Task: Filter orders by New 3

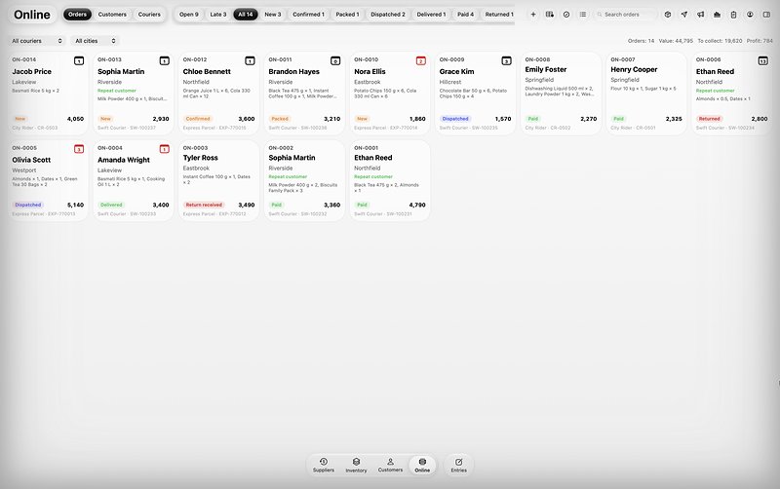Action: click(x=273, y=15)
